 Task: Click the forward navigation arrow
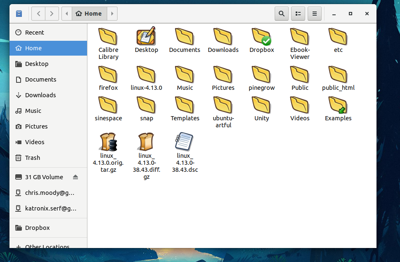[x=52, y=13]
